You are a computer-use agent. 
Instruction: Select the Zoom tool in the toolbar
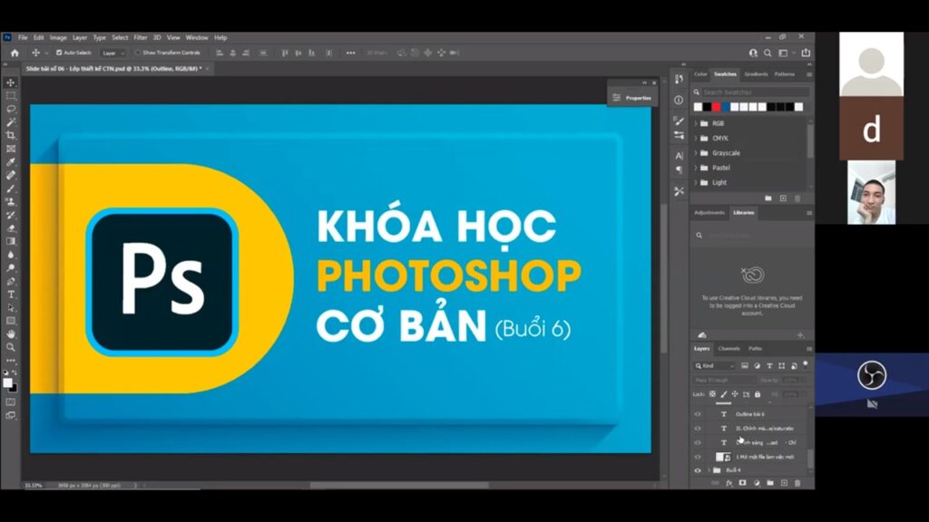11,347
